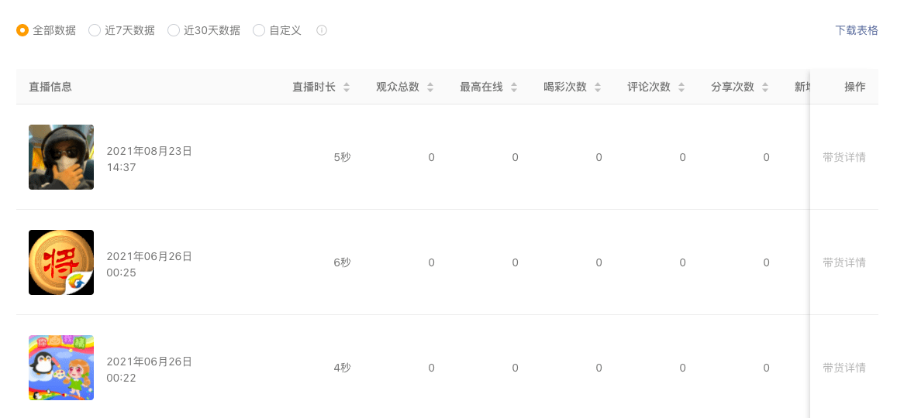
Task: Download the table via 下载表格
Action: coord(857,30)
